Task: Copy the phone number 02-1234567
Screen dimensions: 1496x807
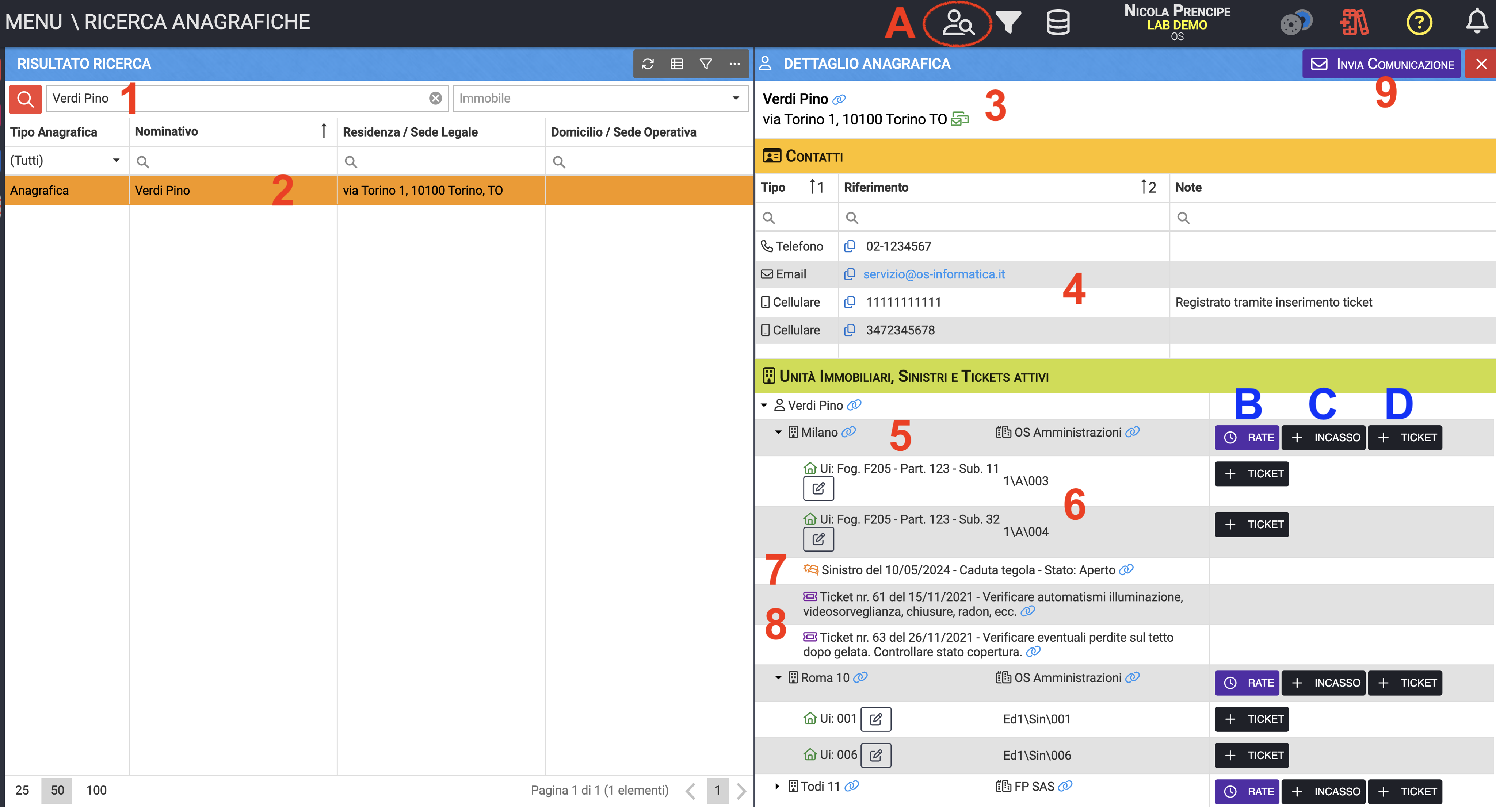Action: pyautogui.click(x=850, y=246)
